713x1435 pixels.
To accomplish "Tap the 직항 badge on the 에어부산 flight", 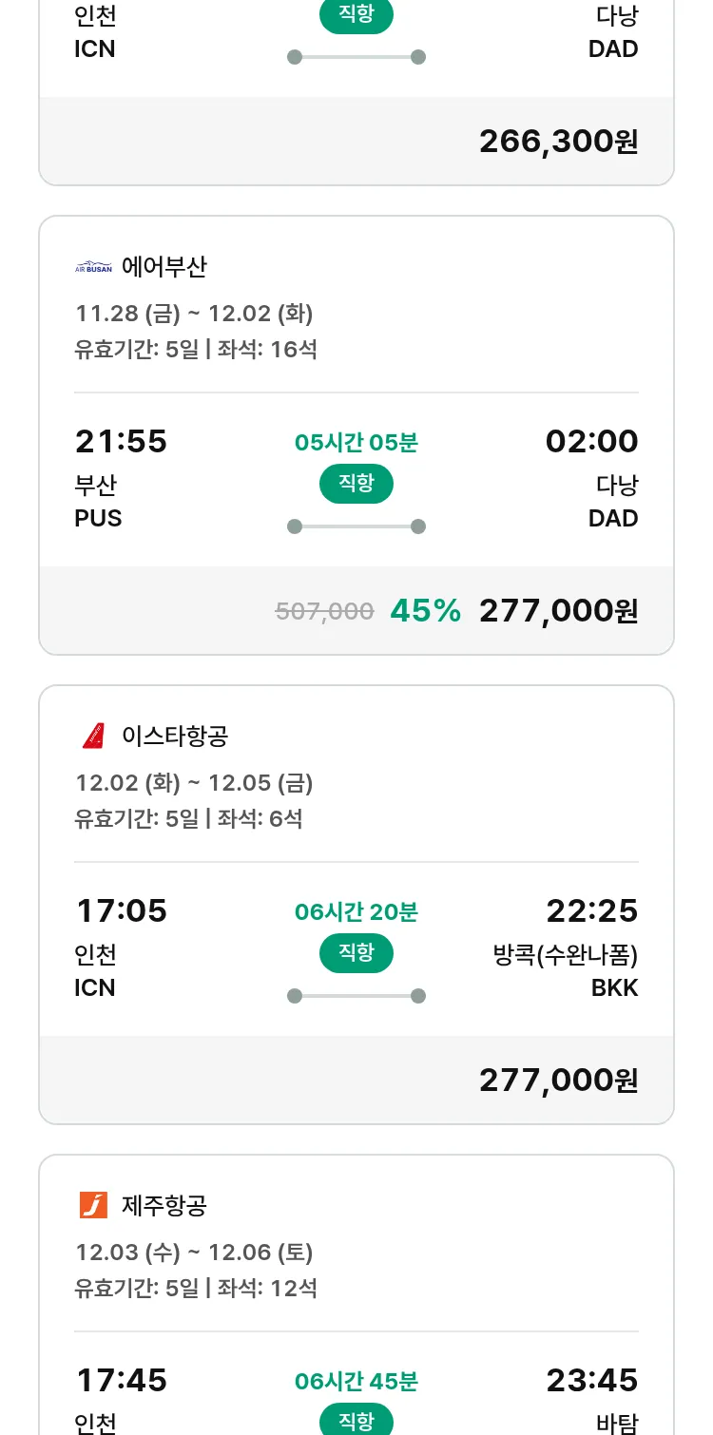I will 356,484.
